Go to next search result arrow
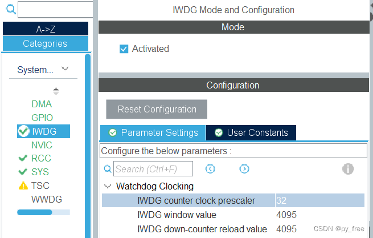The image size is (373, 238). pyautogui.click(x=244, y=169)
